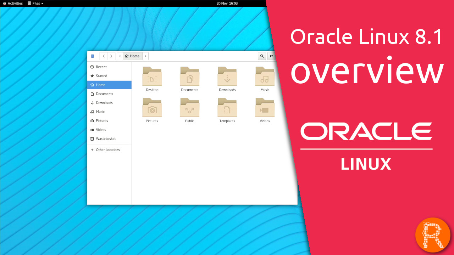
Task: Open the Files application menu
Action: [x=35, y=3]
